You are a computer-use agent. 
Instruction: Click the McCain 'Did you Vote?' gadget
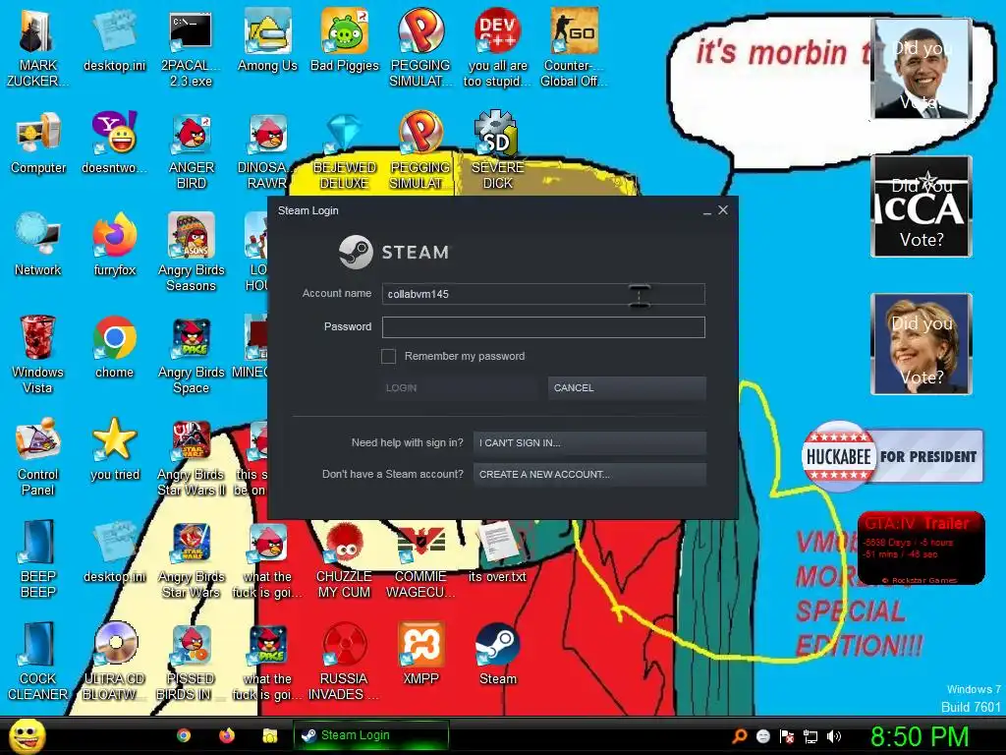(922, 206)
